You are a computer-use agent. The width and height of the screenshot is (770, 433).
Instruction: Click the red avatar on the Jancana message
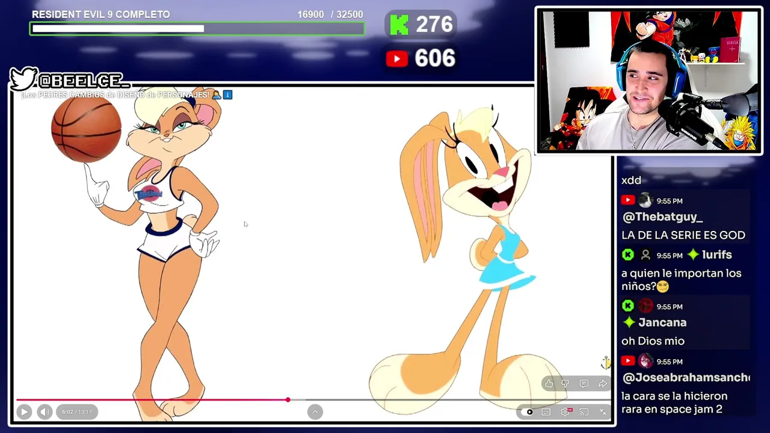coord(645,306)
